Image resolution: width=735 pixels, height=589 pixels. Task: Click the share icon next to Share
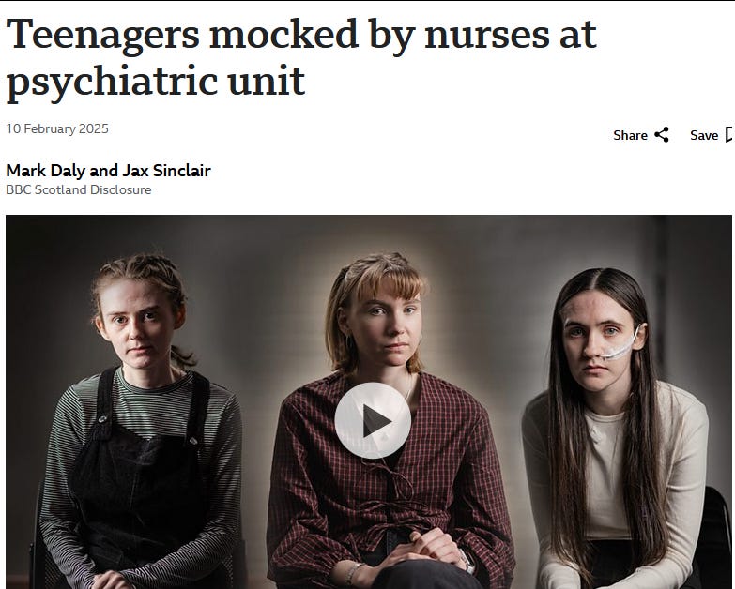662,135
